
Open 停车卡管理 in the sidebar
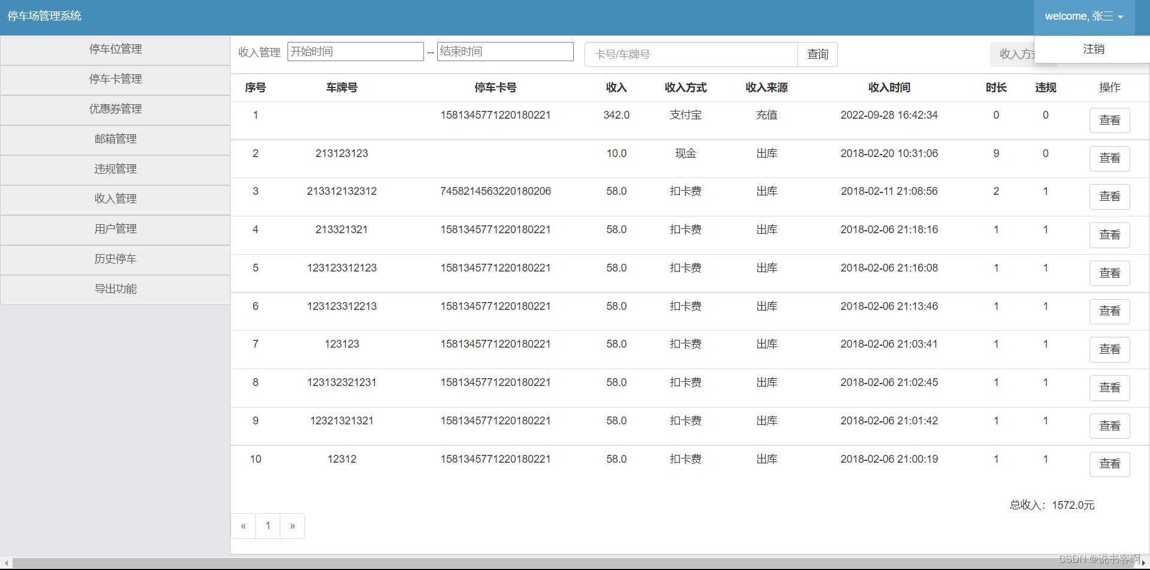(115, 80)
